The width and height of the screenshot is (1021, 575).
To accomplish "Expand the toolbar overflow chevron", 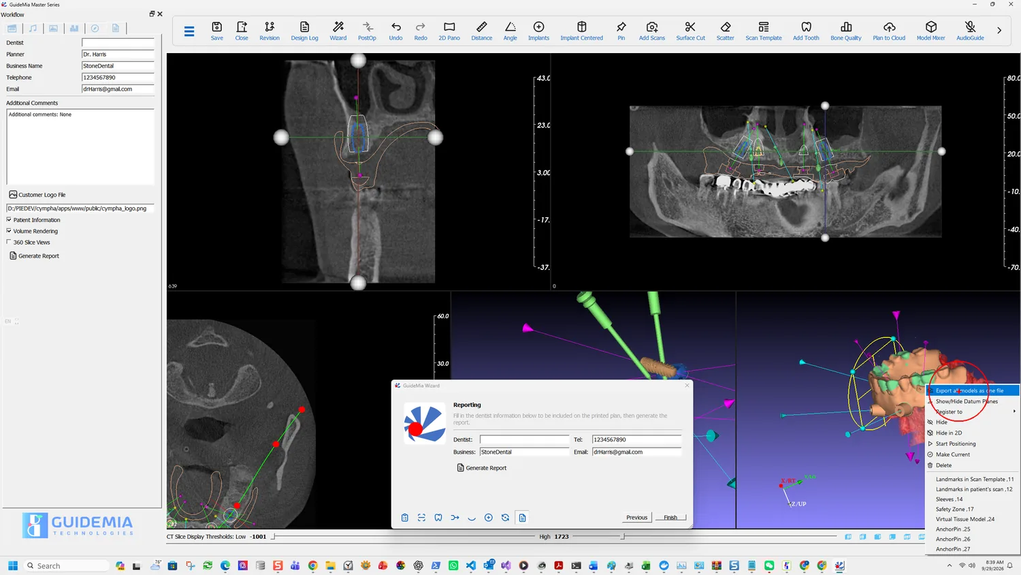I will click(x=999, y=31).
